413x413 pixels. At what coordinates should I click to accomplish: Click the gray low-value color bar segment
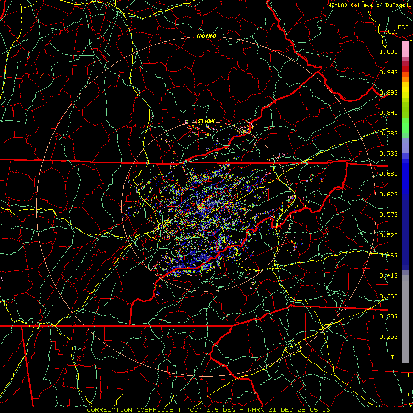405,319
